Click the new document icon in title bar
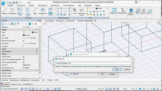The width and height of the screenshot is (162, 91). coord(8,2)
